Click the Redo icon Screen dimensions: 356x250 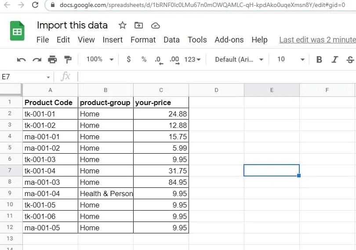point(37,60)
